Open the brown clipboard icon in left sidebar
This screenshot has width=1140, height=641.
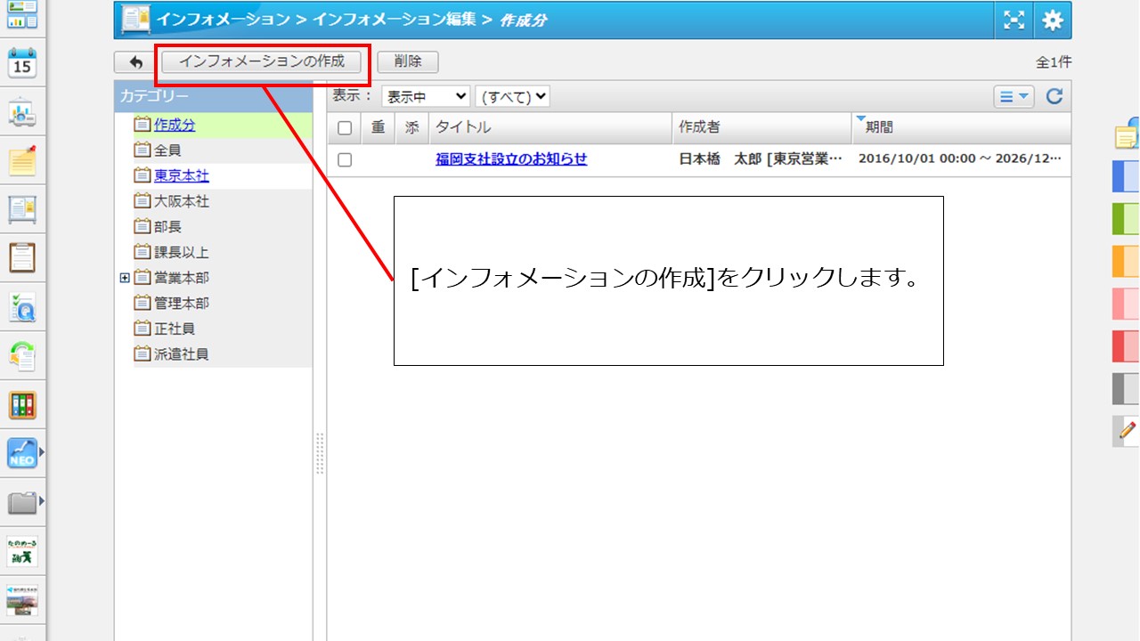coord(22,257)
